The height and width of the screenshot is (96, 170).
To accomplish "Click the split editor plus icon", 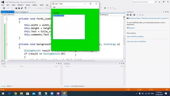I will 124,17.
